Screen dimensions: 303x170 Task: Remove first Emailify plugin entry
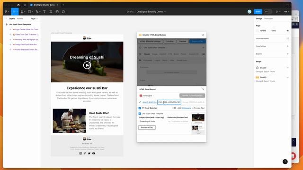[x=287, y=68]
